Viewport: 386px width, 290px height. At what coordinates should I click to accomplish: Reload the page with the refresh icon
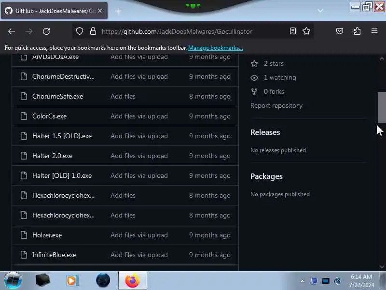point(46,31)
